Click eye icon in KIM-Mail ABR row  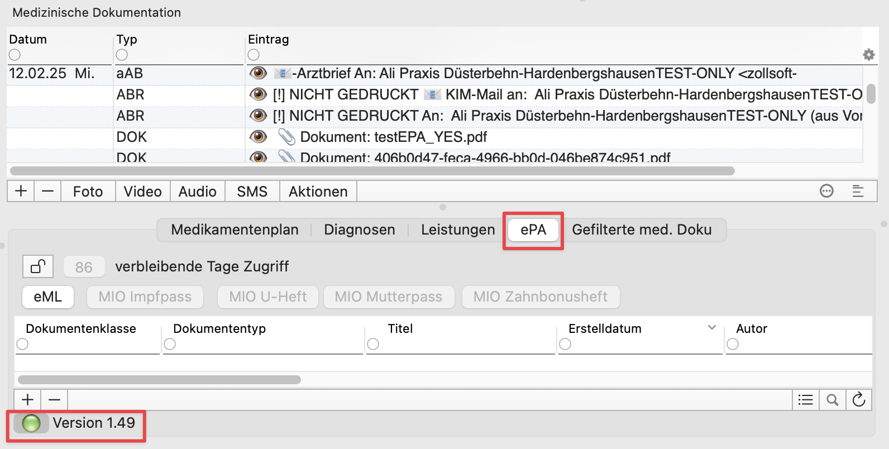[x=258, y=94]
